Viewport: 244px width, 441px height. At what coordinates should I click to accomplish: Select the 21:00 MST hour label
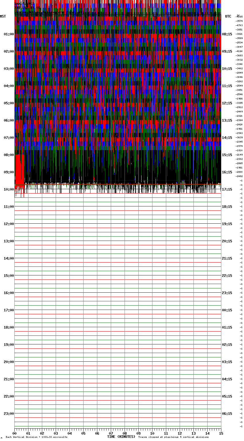[x=9, y=379]
